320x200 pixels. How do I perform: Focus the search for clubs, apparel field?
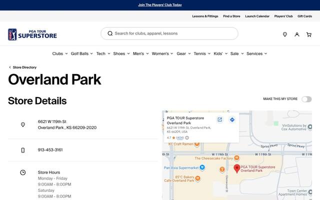pos(169,33)
